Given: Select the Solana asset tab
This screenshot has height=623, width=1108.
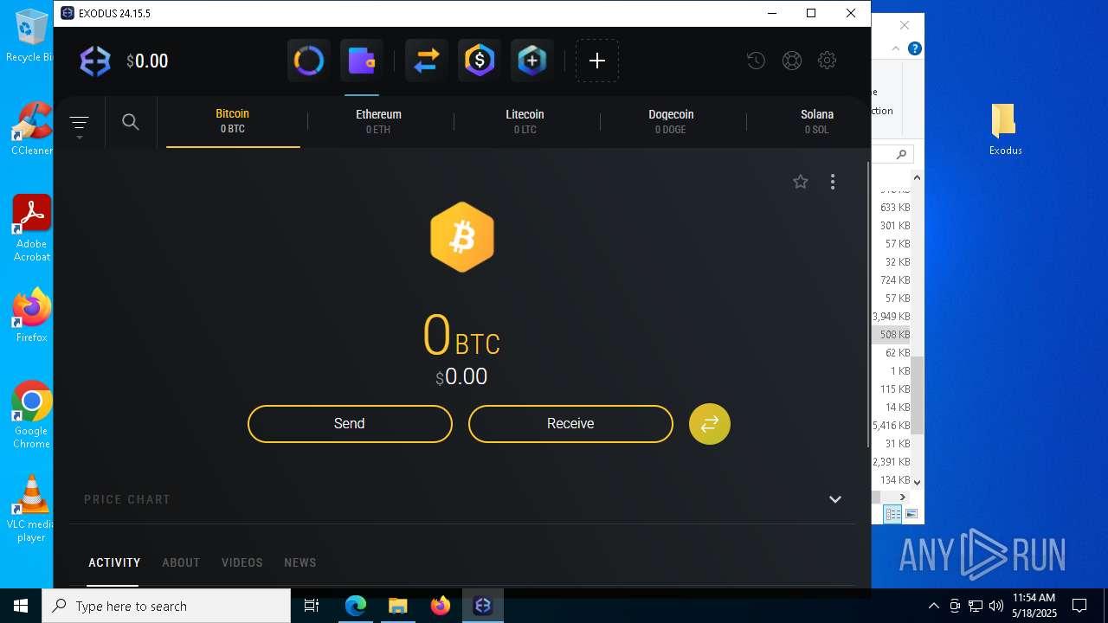Looking at the screenshot, I should pos(817,121).
